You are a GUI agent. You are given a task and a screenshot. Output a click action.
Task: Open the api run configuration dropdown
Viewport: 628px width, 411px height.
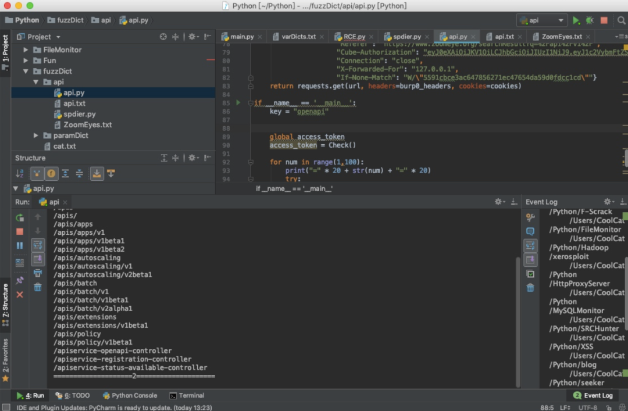pos(541,20)
